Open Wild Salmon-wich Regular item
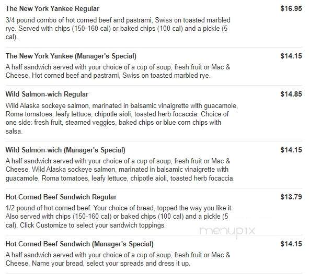 click(47, 94)
